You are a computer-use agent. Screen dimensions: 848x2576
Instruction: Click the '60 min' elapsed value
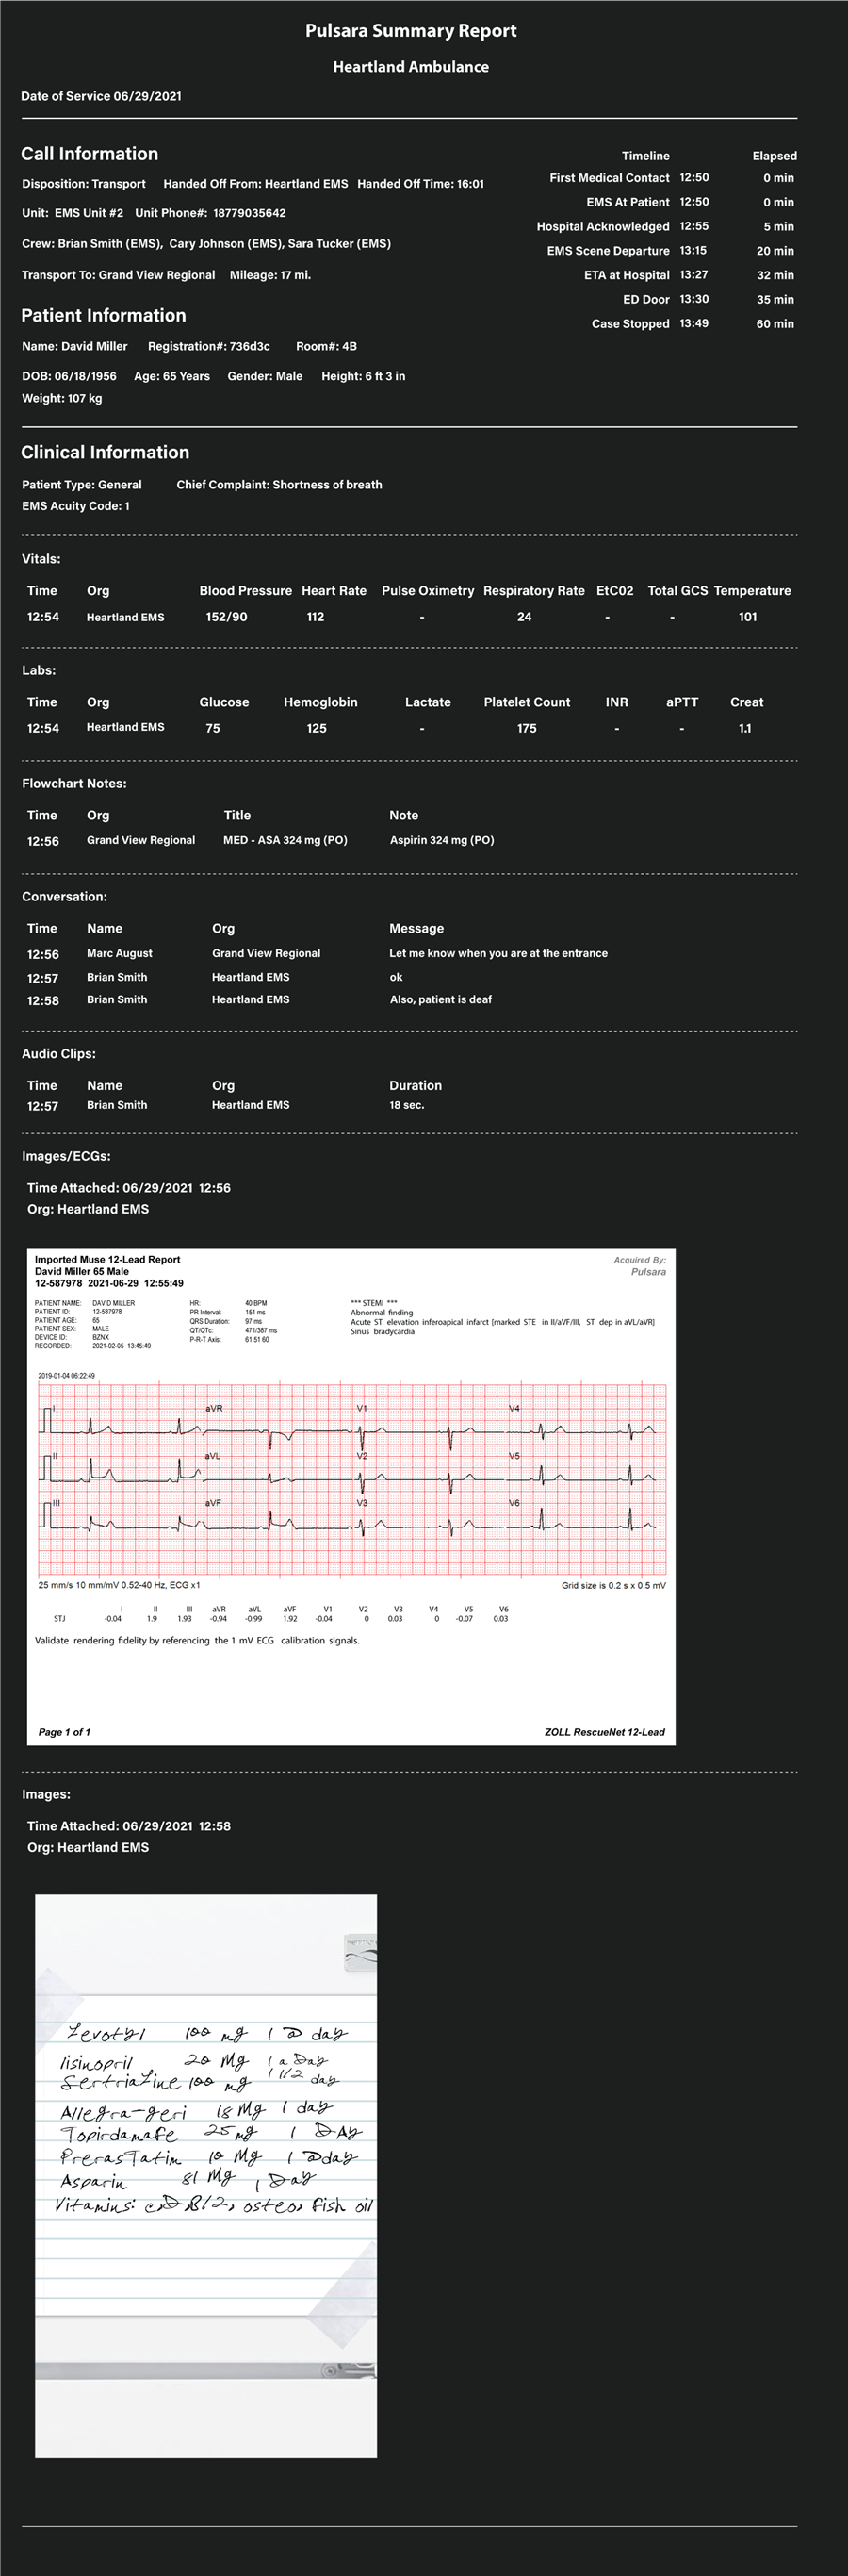(x=775, y=324)
